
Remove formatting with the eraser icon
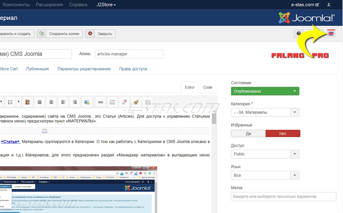click(124, 102)
